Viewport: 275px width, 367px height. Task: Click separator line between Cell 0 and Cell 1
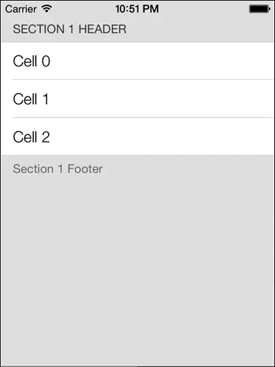pos(143,80)
